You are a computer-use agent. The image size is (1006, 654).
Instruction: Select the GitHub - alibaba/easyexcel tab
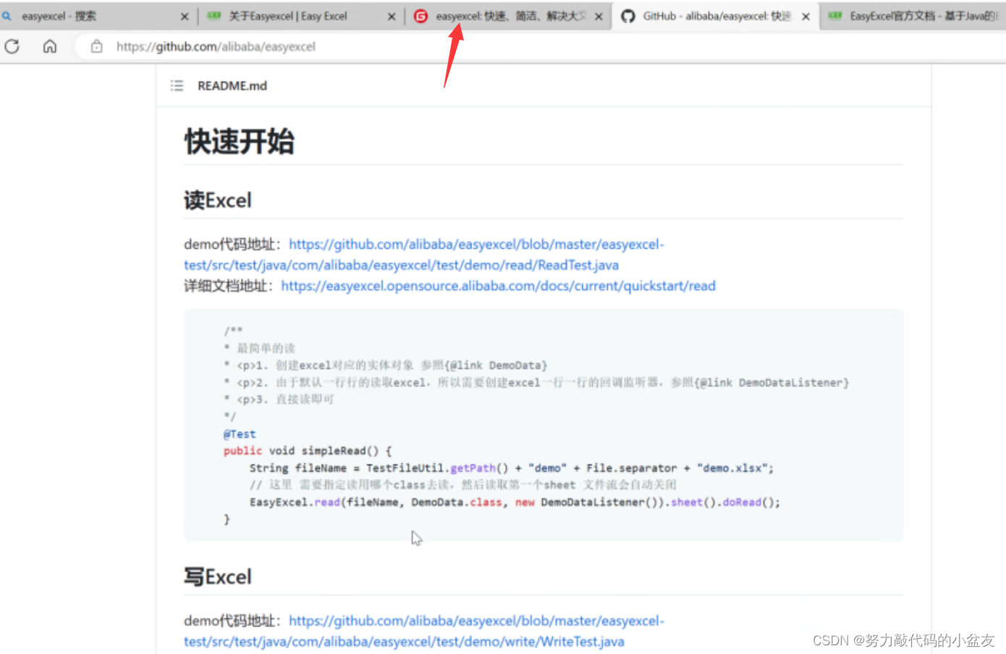click(717, 16)
